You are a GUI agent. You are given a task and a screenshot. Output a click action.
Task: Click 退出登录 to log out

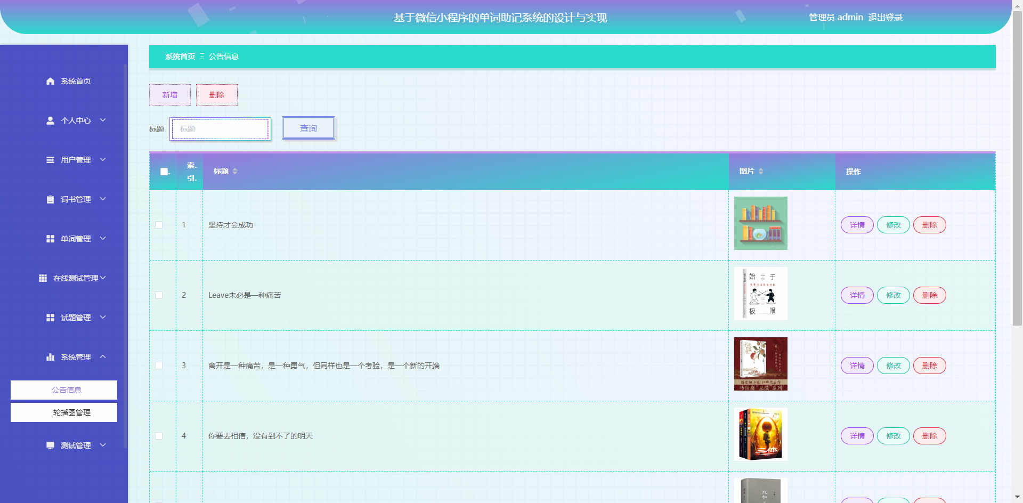click(885, 18)
